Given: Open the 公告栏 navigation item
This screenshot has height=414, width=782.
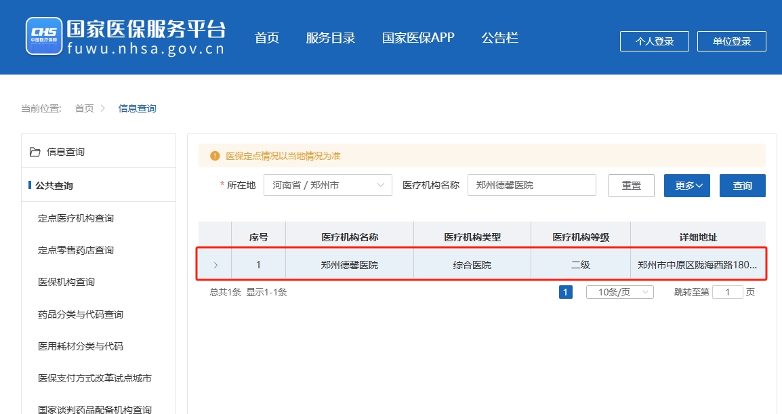Looking at the screenshot, I should 499,38.
